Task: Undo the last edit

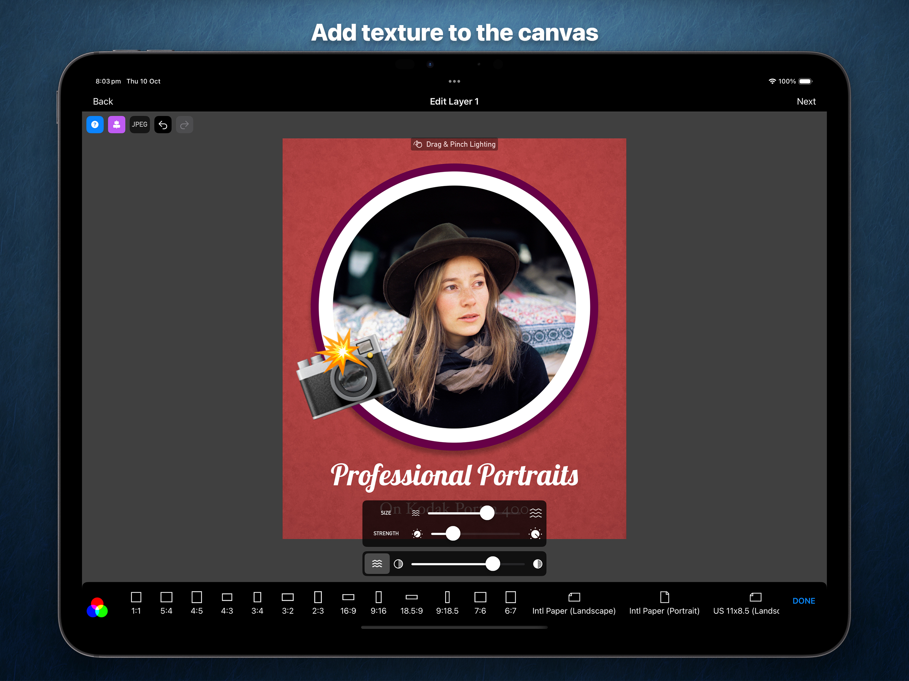Action: click(x=163, y=124)
